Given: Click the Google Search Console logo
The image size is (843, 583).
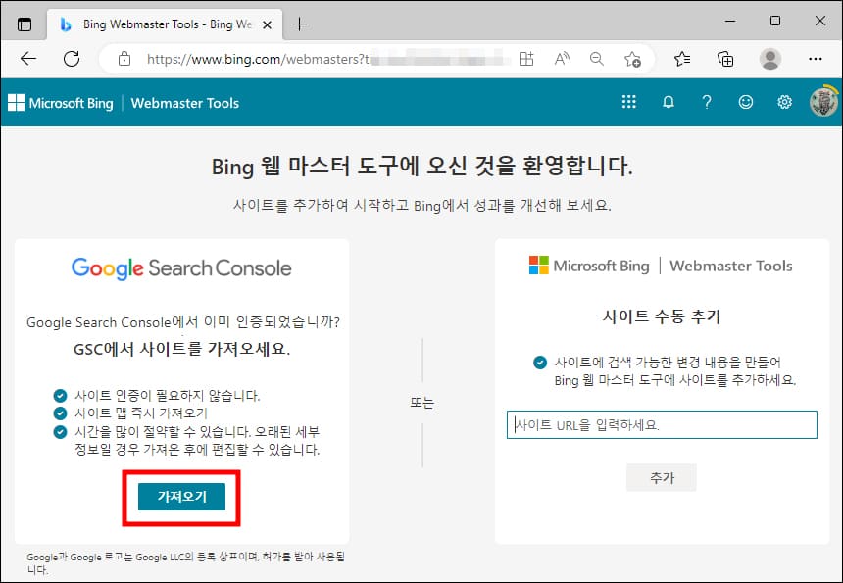Looking at the screenshot, I should coord(180,266).
